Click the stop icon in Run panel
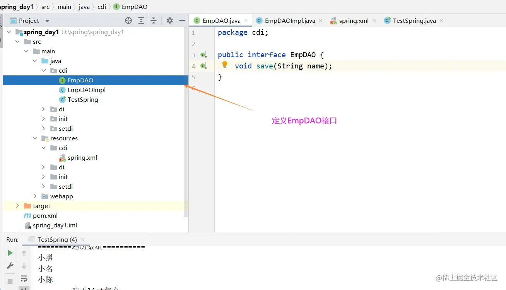The width and height of the screenshot is (506, 290). coord(10,281)
